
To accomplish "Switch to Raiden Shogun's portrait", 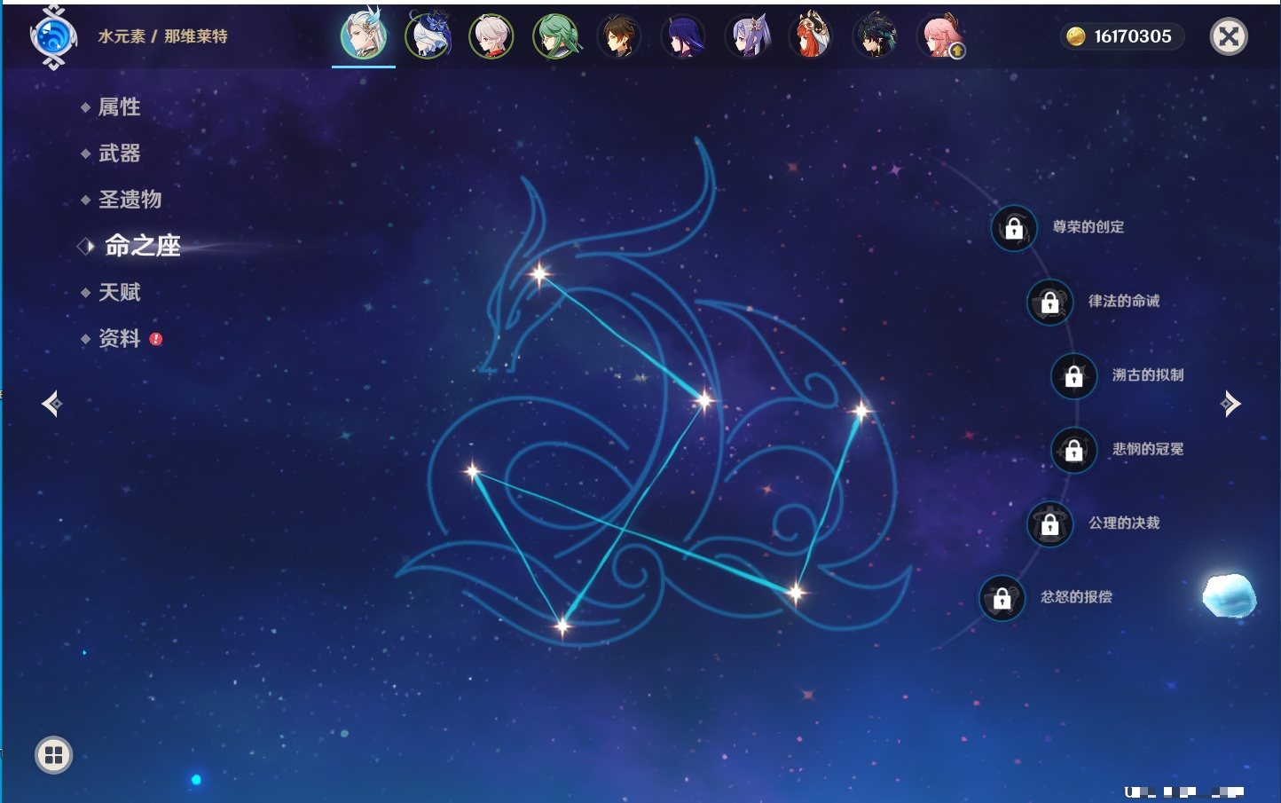I will (x=683, y=36).
